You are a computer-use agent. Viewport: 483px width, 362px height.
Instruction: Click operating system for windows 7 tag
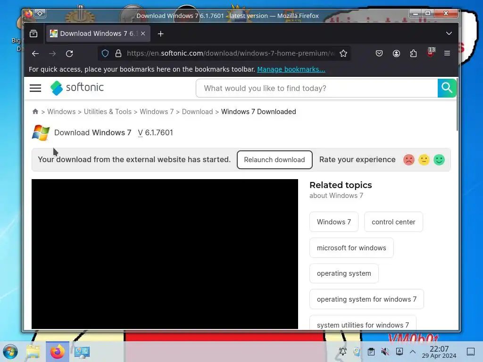366,299
